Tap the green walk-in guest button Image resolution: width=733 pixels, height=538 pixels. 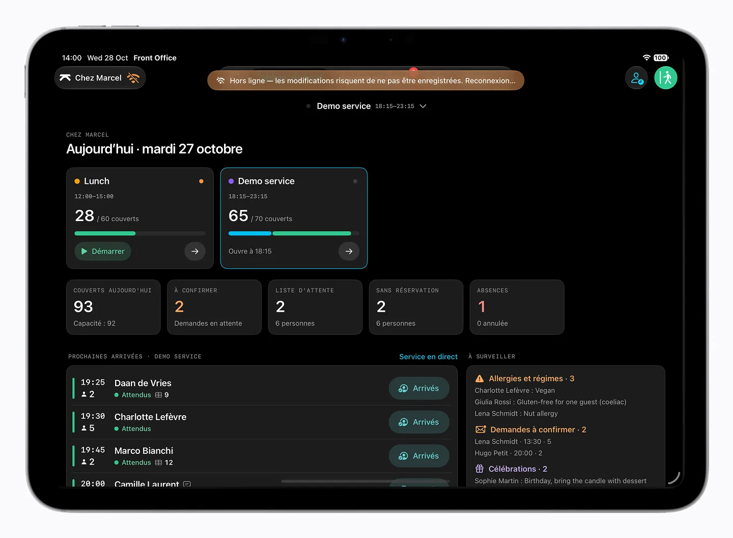click(666, 78)
